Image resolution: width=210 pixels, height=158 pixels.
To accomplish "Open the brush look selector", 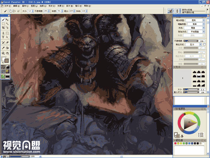I will click(7, 76).
